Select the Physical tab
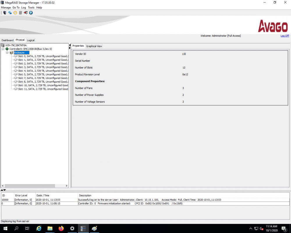291x233 pixels. pos(20,40)
